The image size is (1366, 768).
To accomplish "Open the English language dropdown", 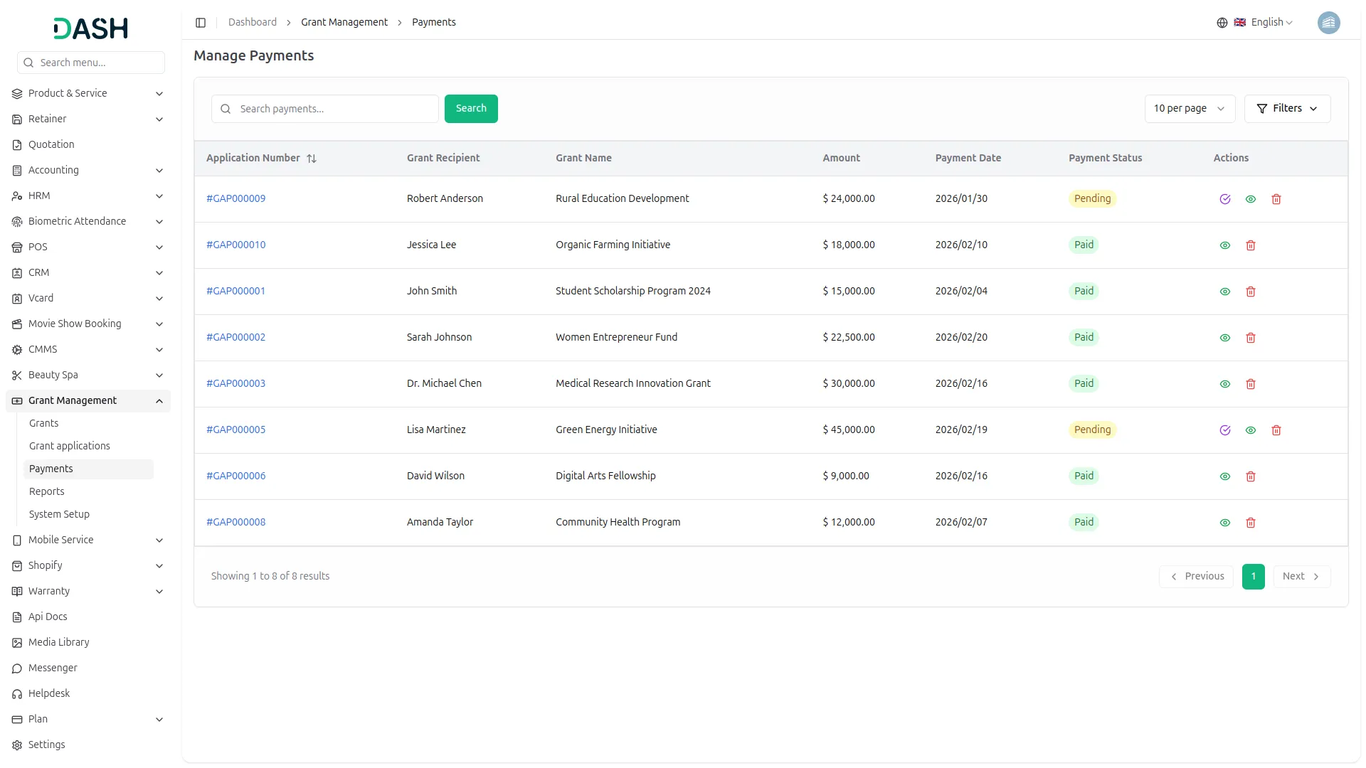I will (x=1267, y=22).
